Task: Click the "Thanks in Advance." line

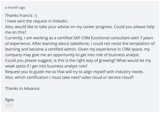Action: point(23,89)
